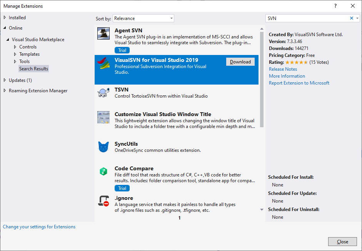
Task: Click the Scheduled For Uninstall heading
Action: (x=294, y=209)
